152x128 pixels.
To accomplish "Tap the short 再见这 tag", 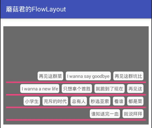I will [x=135, y=89].
